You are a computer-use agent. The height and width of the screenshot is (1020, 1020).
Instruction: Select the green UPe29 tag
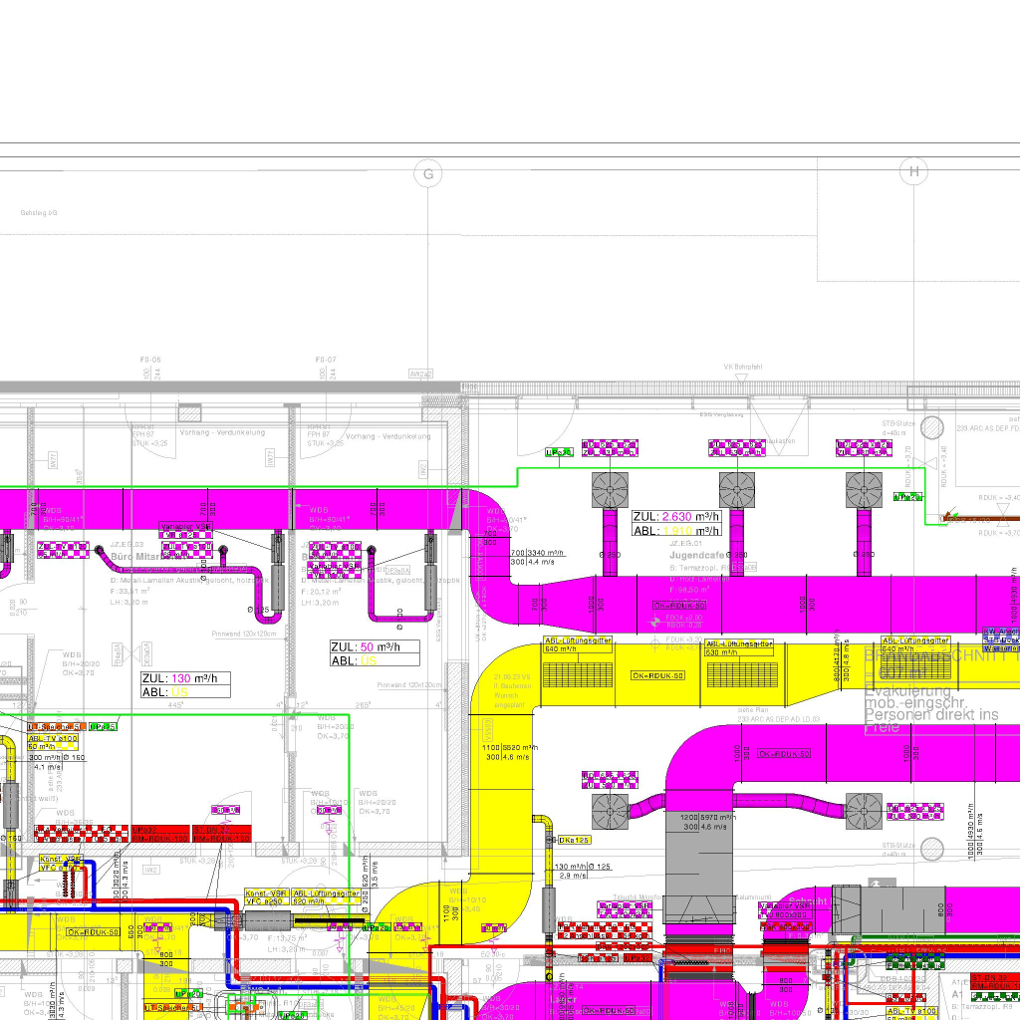(905, 496)
